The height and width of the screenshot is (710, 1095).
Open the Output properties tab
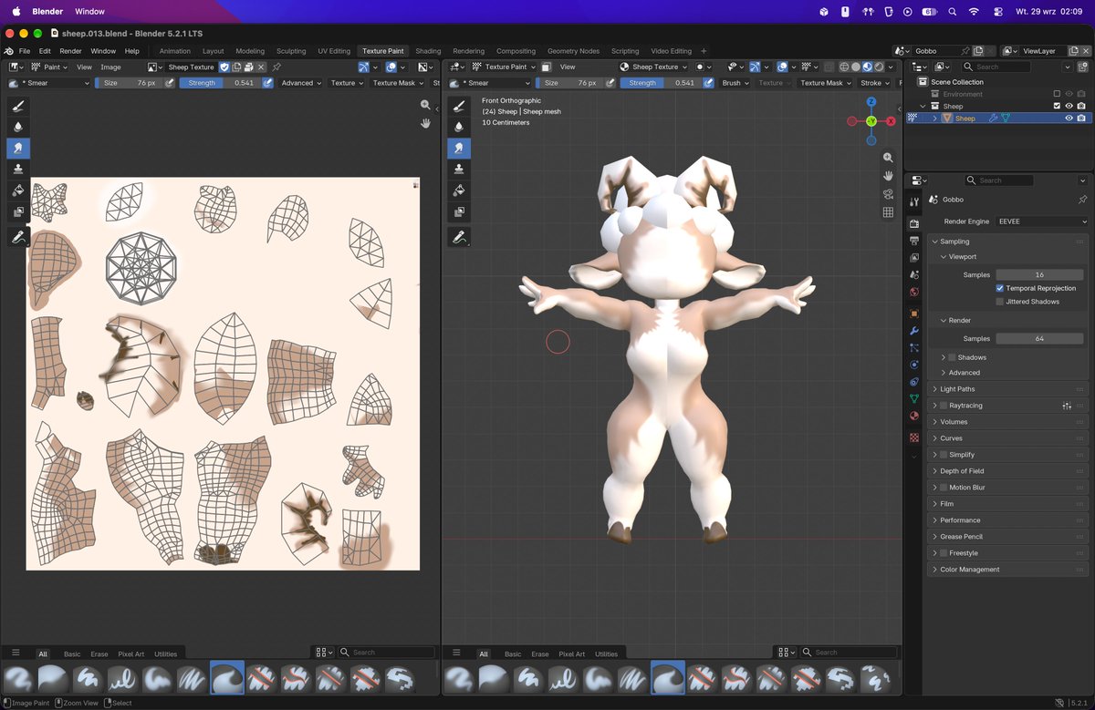coord(914,241)
